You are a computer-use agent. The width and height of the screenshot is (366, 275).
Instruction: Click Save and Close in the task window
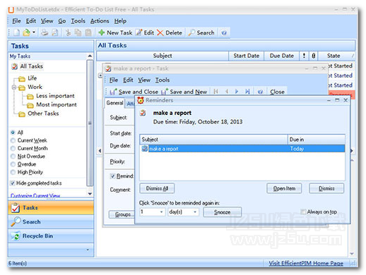(134, 92)
